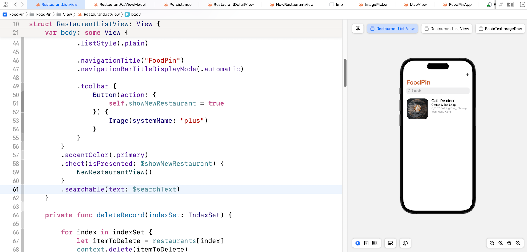The width and height of the screenshot is (527, 252).
Task: Open related items grid menu
Action: click(5, 4)
